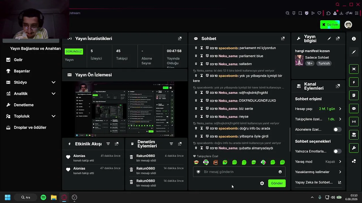Open Yavaş mod slow mode setting
The image size is (362, 203).
point(318,162)
